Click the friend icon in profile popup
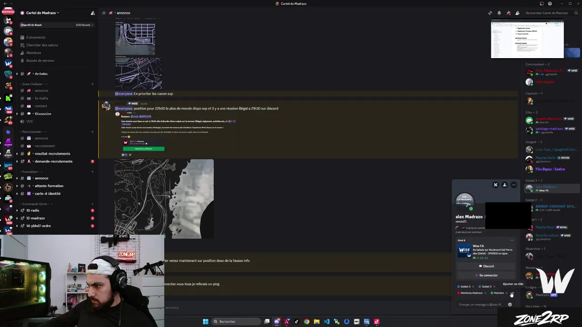The height and width of the screenshot is (327, 582). pos(505,185)
